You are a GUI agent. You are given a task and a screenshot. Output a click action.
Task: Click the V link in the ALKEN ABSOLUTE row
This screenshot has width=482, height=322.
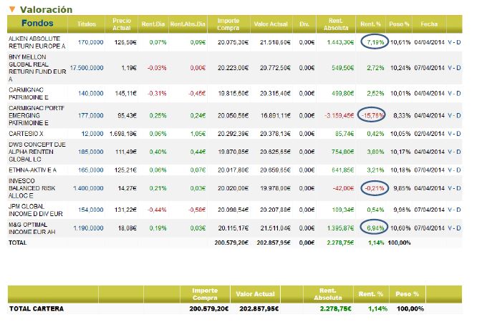point(450,42)
